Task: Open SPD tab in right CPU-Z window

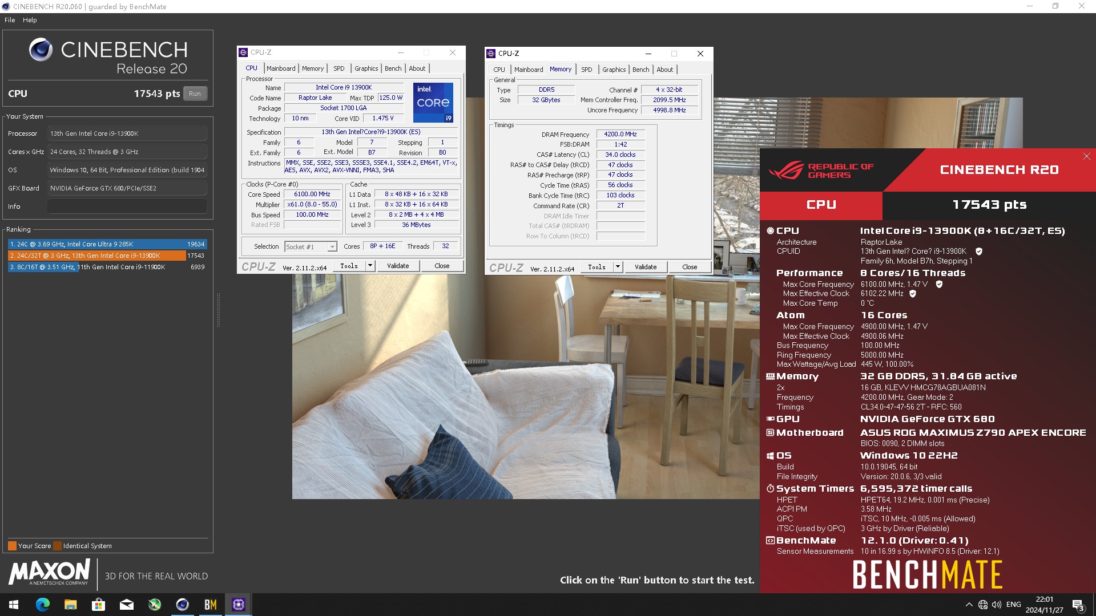Action: click(587, 70)
